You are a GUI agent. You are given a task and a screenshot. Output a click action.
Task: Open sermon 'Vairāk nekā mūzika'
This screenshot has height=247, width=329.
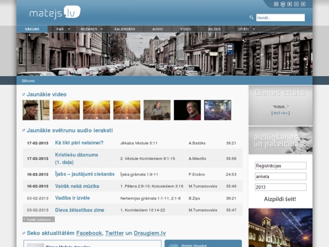click(x=77, y=186)
